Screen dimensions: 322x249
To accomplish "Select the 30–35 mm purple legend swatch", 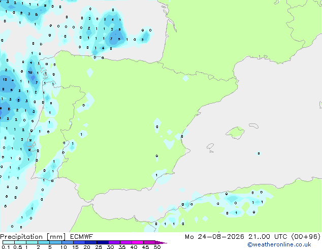I will [x=114, y=242].
